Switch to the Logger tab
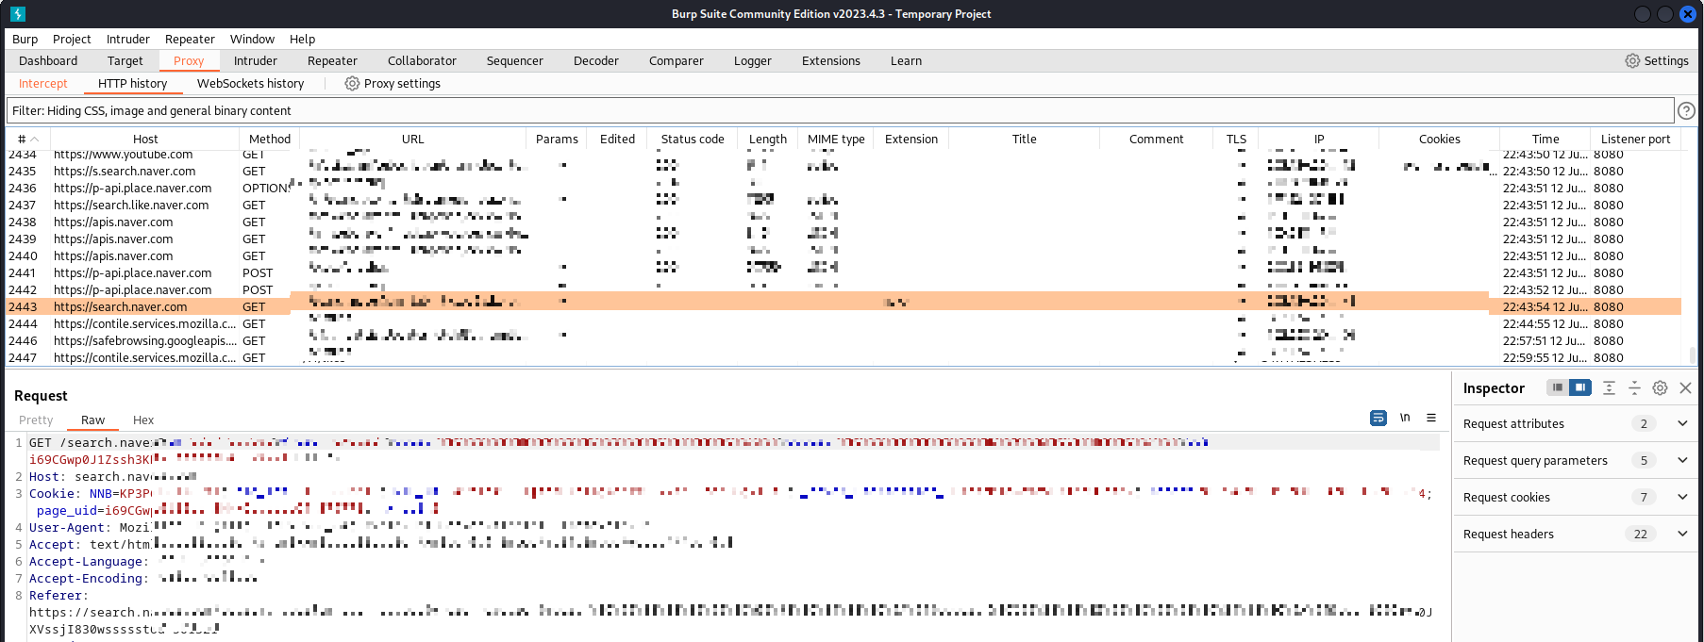Screen dimensions: 1704x642 pos(753,61)
